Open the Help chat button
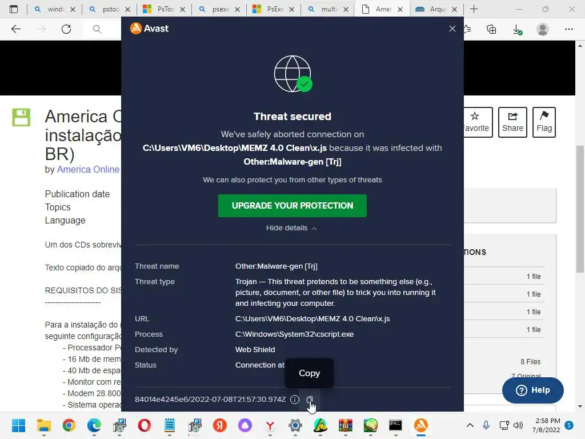Screen dimensions: 585x439 coord(533,390)
